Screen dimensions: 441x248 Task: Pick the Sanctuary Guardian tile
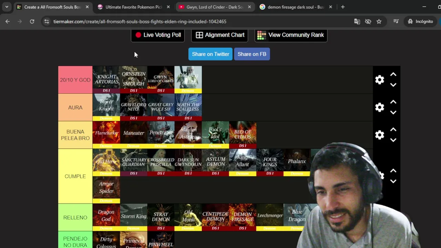(x=133, y=162)
